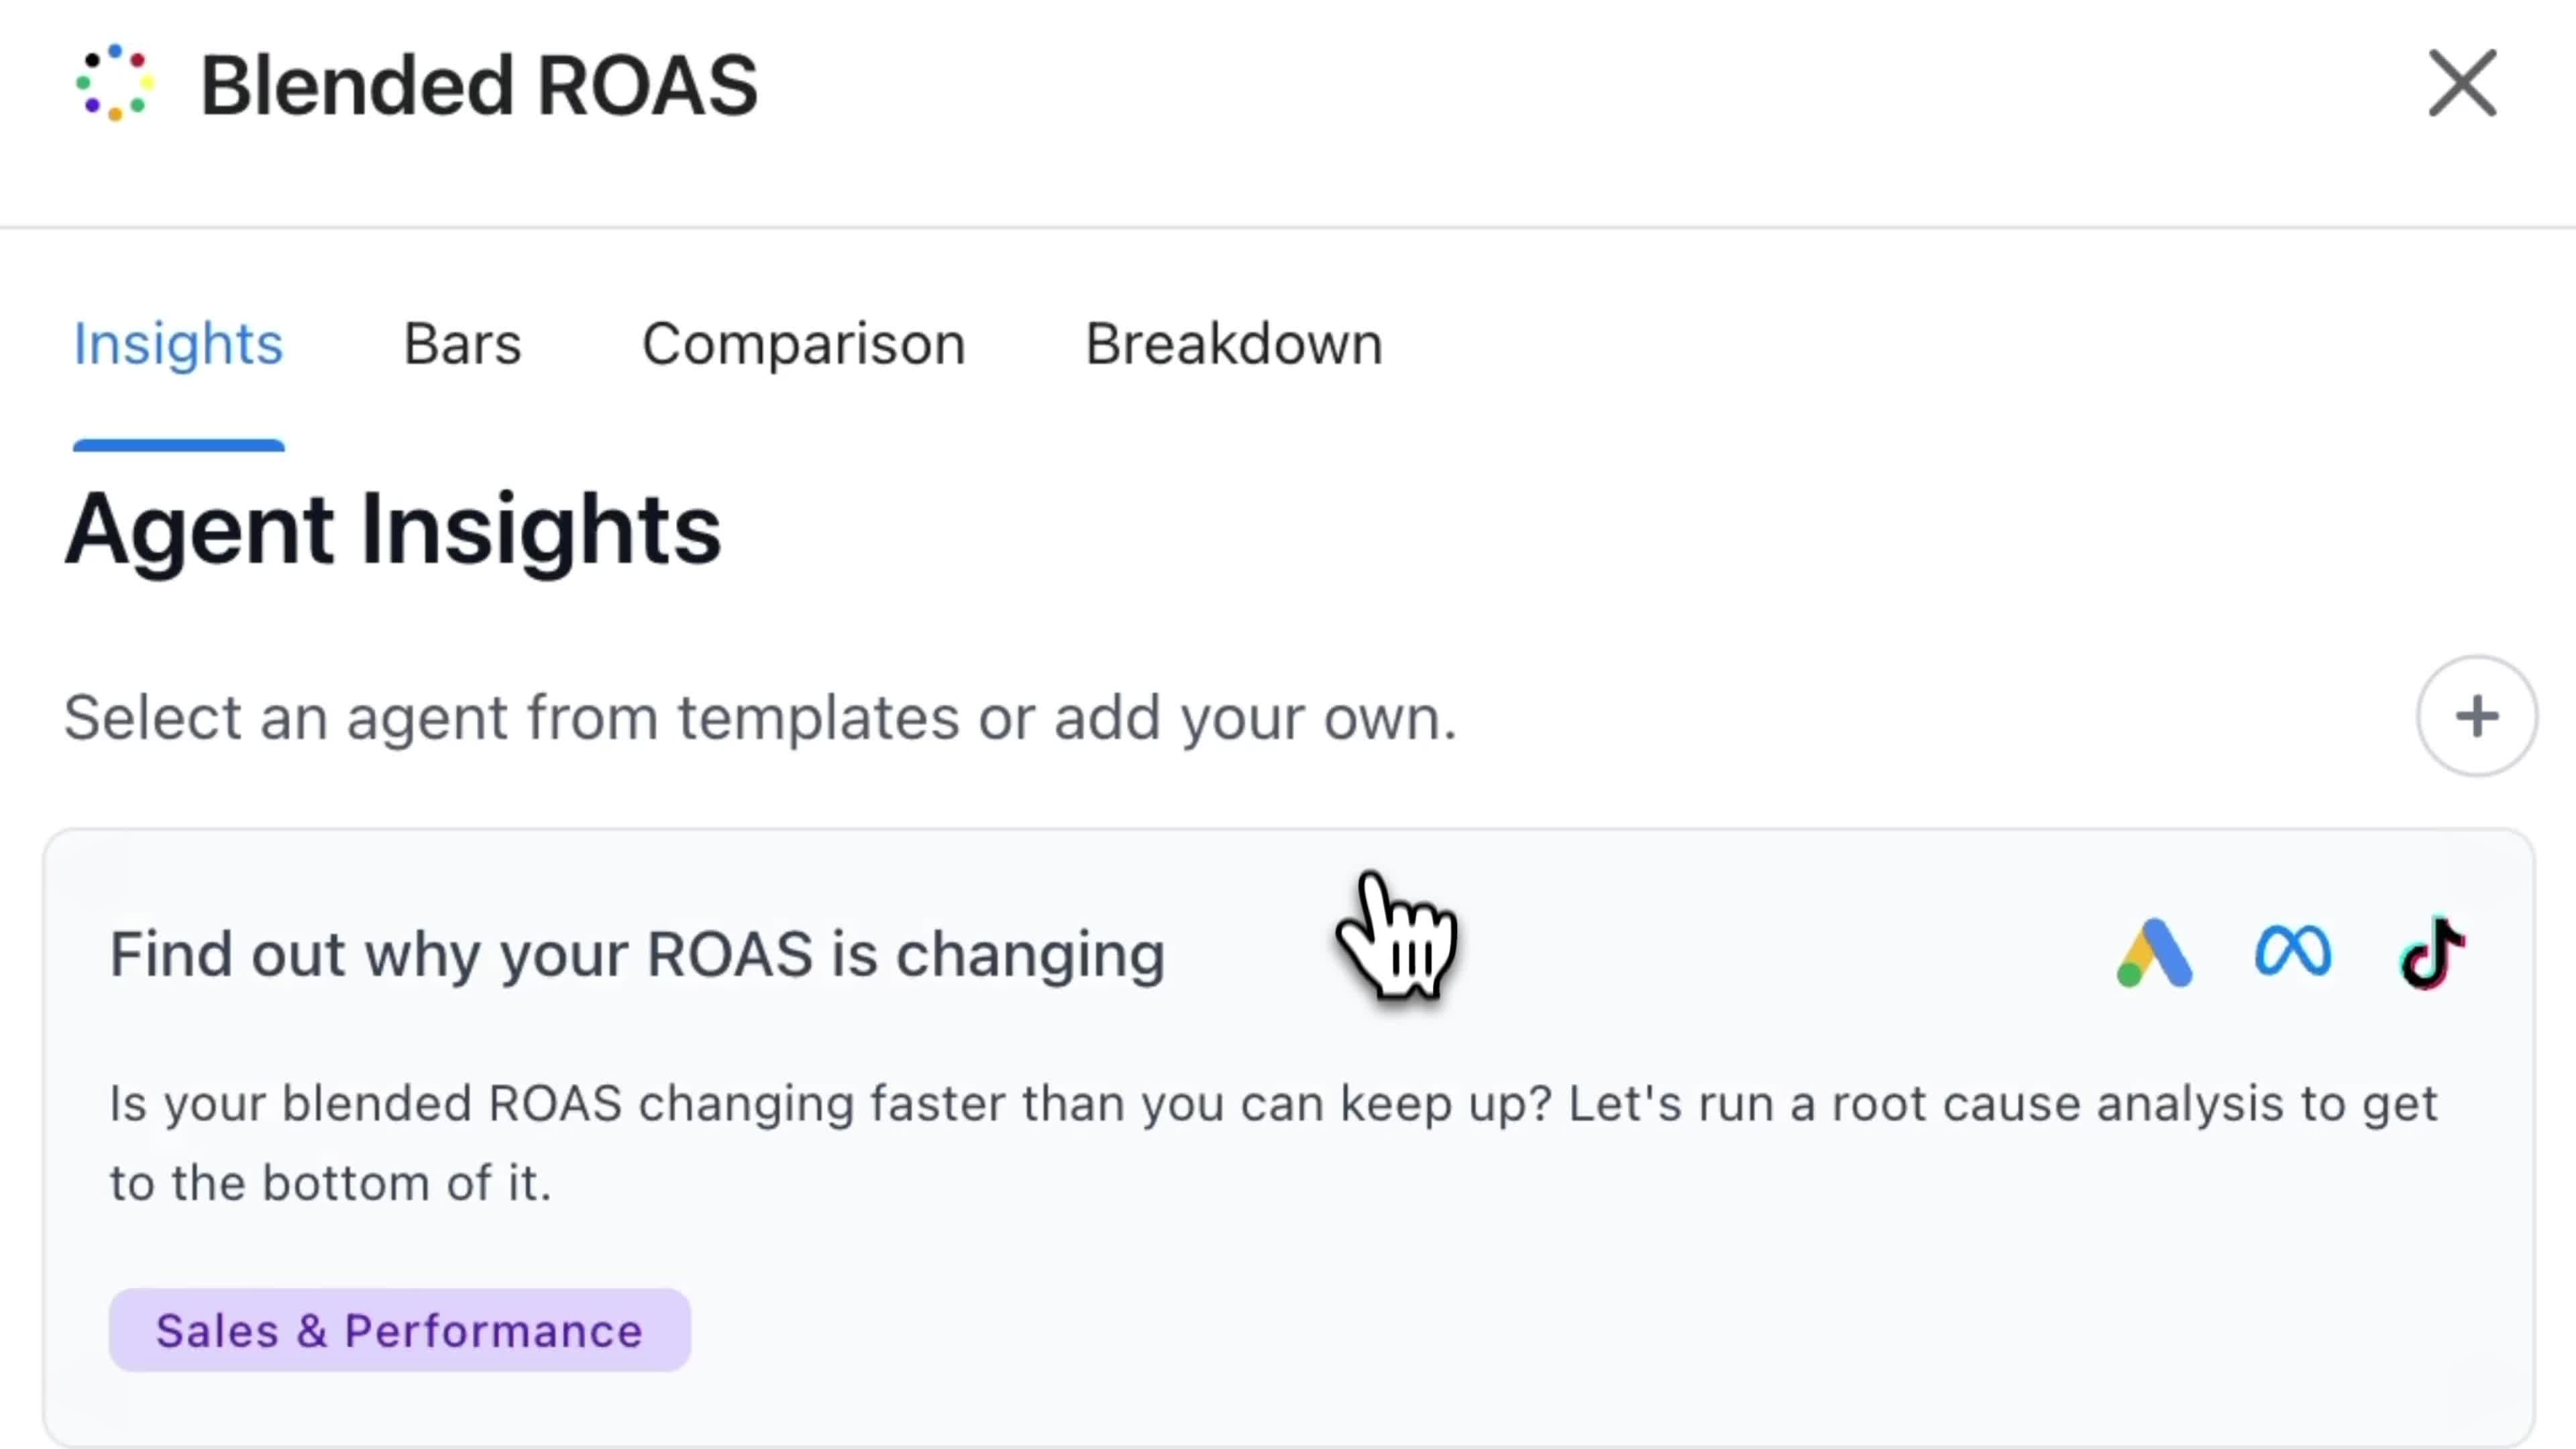The height and width of the screenshot is (1449, 2576).
Task: Open 'Find out why your ROAS is changing' title
Action: [637, 955]
